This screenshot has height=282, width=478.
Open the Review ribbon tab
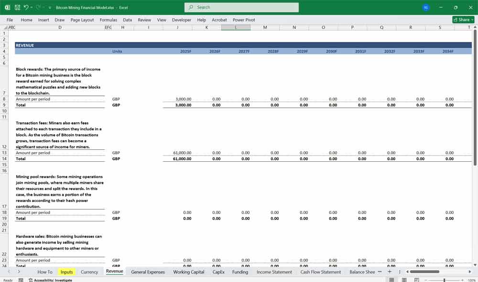[144, 20]
